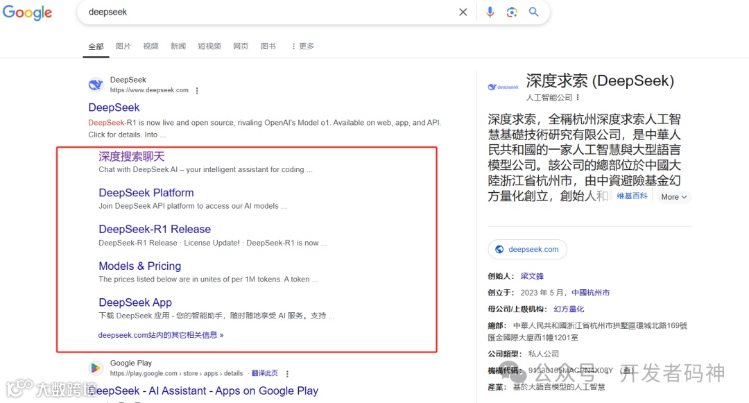
Task: Clear the search box with X icon
Action: coord(463,12)
